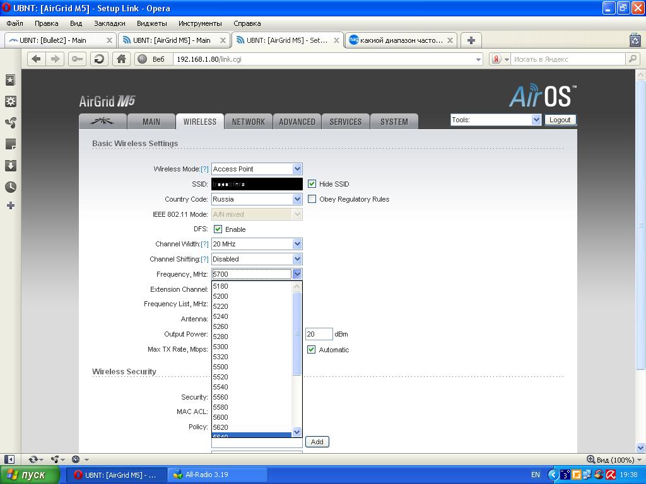Viewport: 646px width, 484px height.
Task: Switch to the SYSTEM tab
Action: tap(394, 122)
